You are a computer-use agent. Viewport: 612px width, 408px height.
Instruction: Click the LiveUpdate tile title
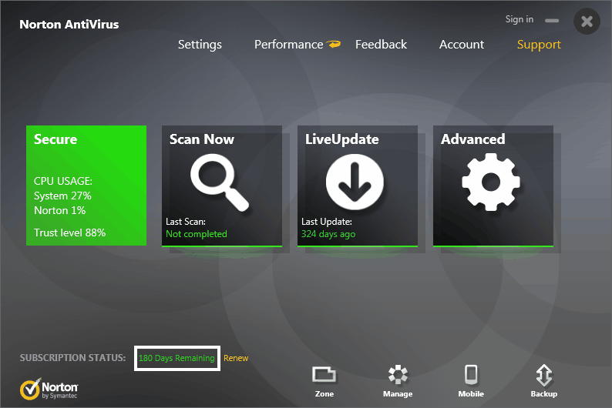click(x=342, y=139)
